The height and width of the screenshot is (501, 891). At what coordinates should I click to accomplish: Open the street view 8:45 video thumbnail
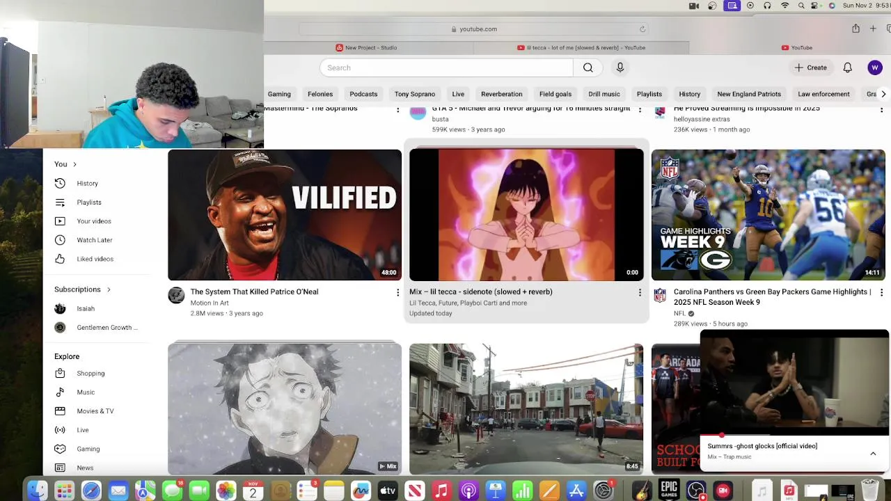tap(526, 408)
